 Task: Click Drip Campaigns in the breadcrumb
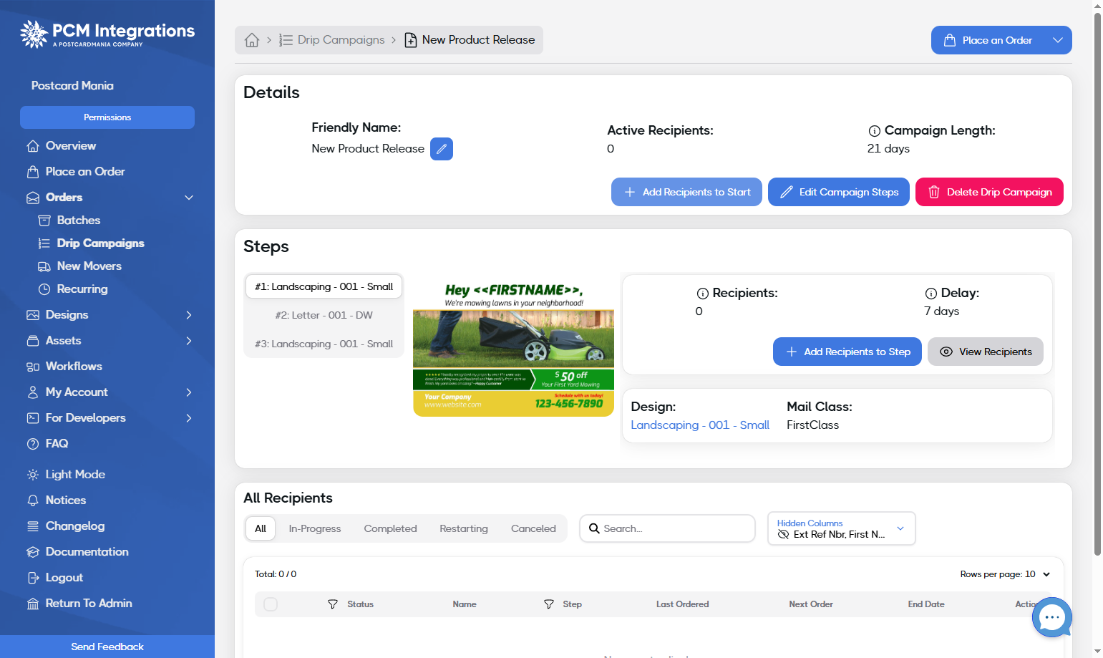[333, 40]
